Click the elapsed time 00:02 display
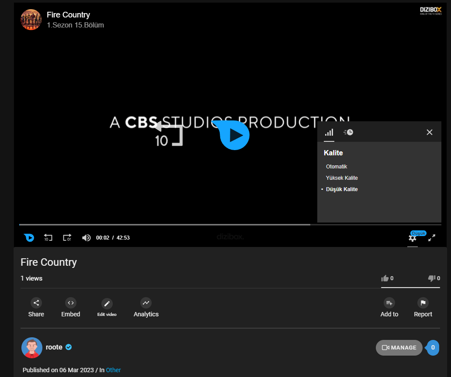The height and width of the screenshot is (377, 451). 103,238
